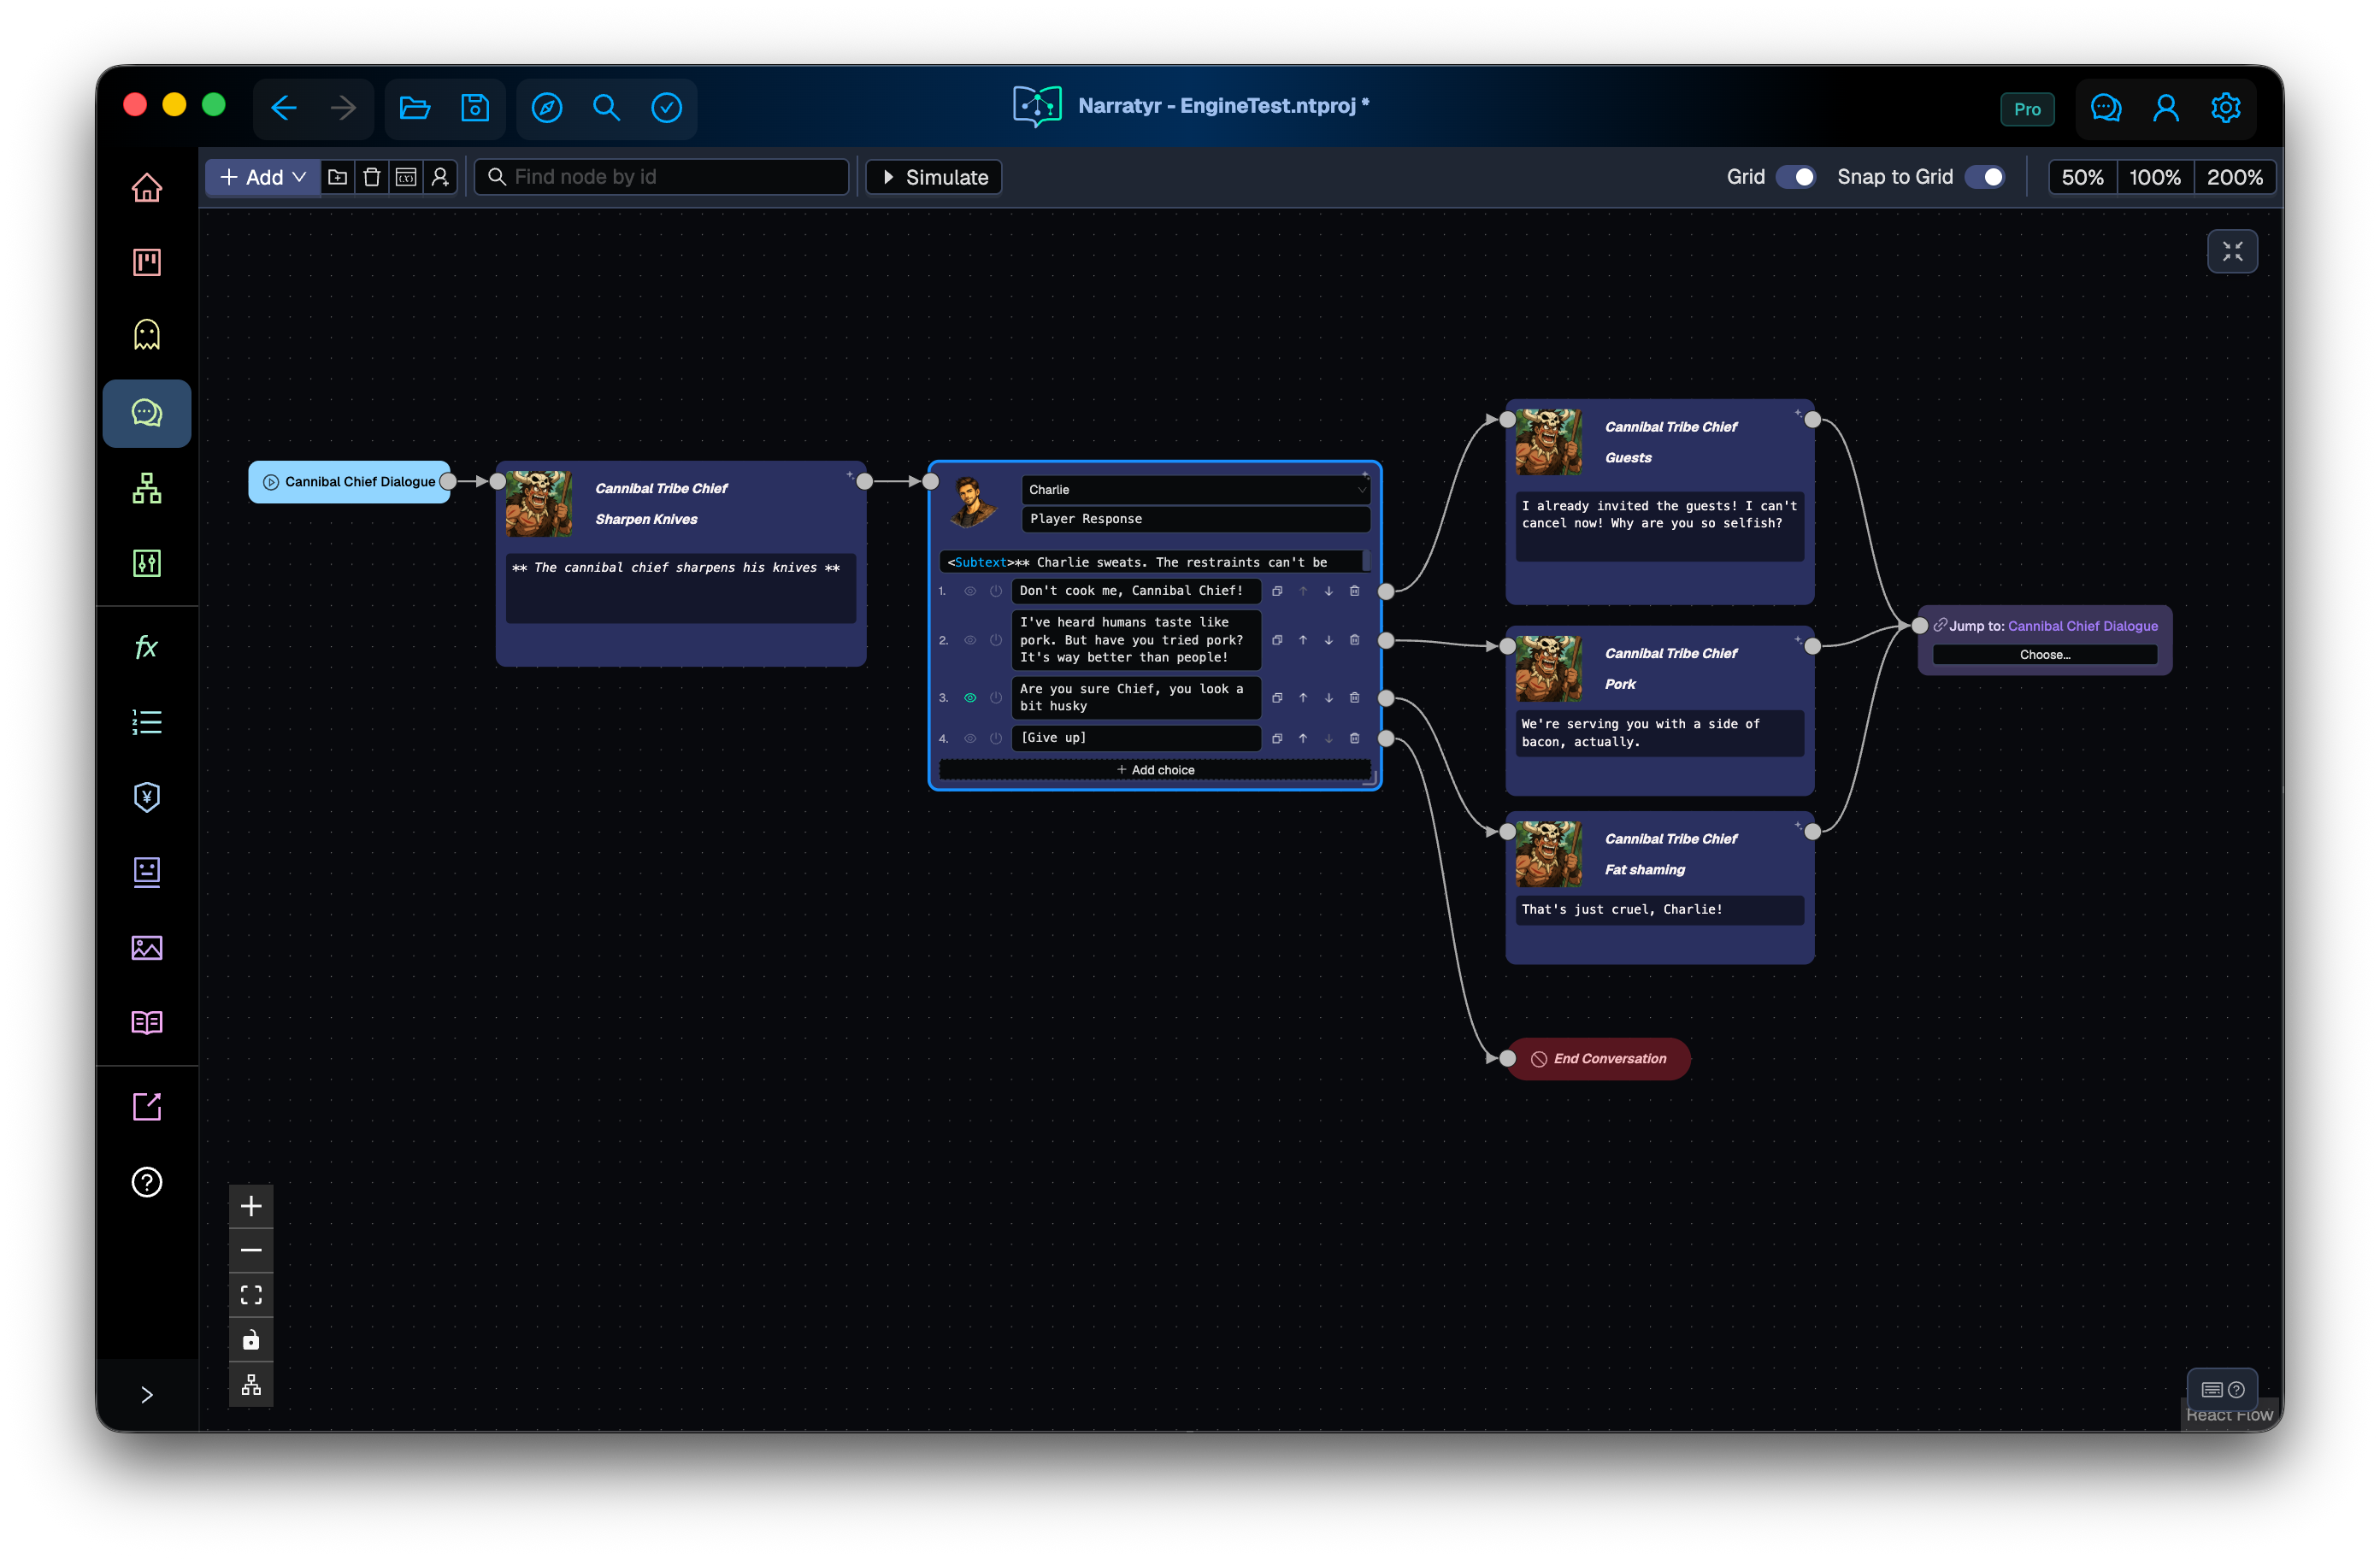This screenshot has width=2380, height=1559.
Task: Open the kanban board icon in sidebar
Action: (147, 262)
